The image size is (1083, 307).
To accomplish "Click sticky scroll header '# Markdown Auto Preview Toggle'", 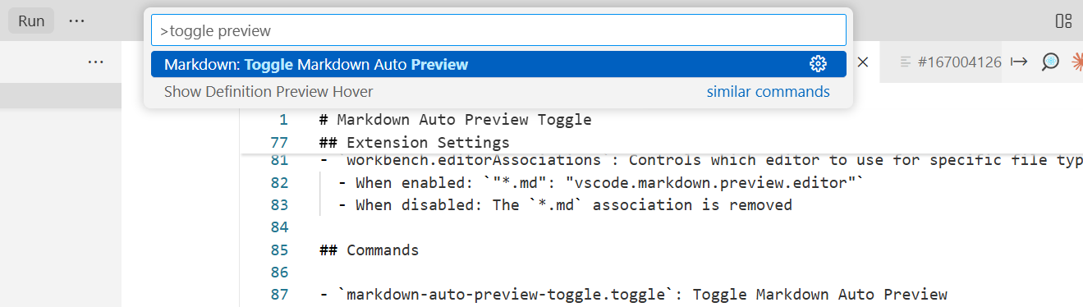I will point(456,120).
